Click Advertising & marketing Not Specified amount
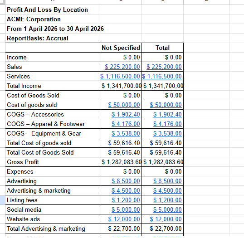This screenshot has height=238, width=244. pos(126,190)
